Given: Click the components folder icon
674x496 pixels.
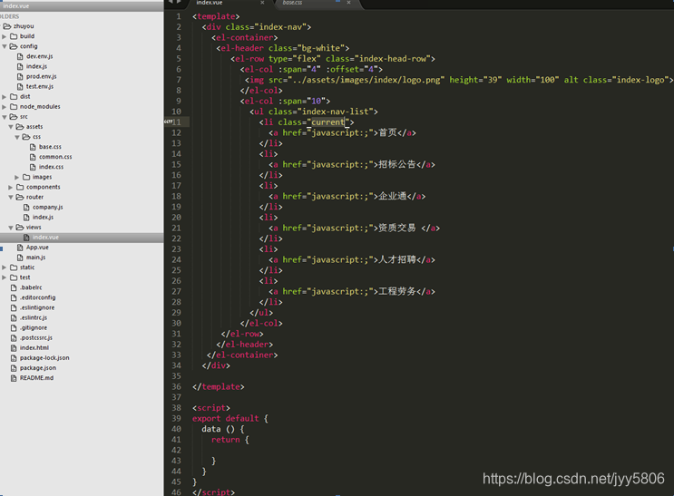Looking at the screenshot, I should click(20, 188).
